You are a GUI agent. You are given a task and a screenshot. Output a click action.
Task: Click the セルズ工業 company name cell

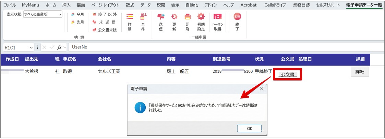pos(109,72)
